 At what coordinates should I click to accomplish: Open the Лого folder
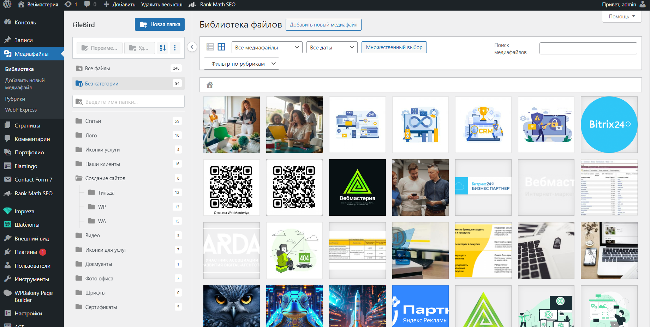pos(129,135)
